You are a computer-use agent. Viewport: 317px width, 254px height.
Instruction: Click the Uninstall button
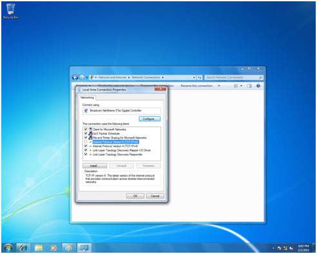(122, 166)
